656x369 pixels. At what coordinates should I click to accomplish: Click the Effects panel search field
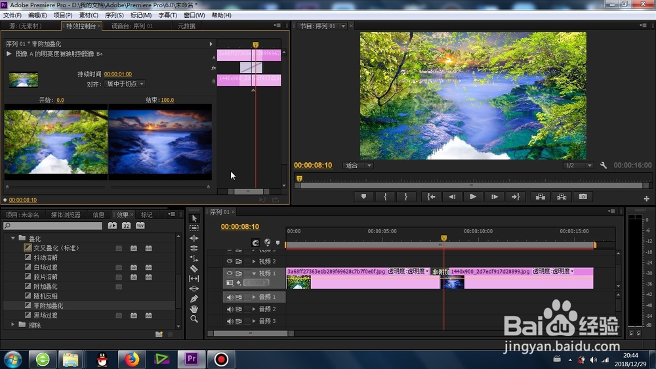pyautogui.click(x=52, y=225)
